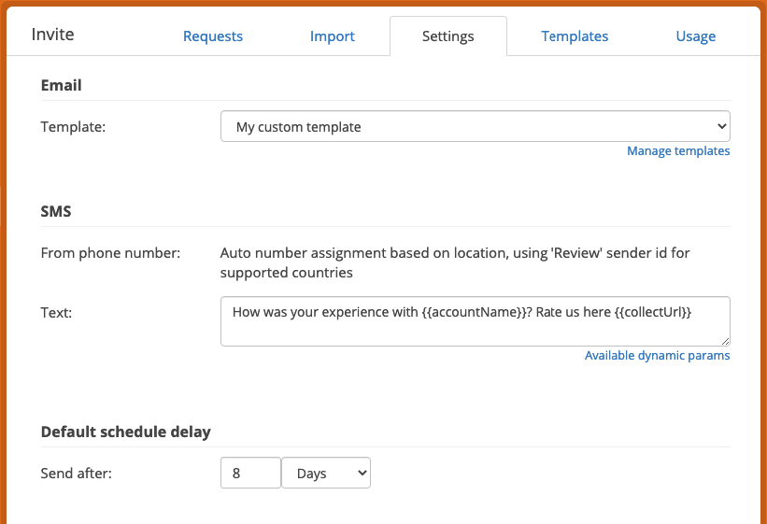Click the auto number assignment description text
The image size is (767, 524).
tap(455, 262)
